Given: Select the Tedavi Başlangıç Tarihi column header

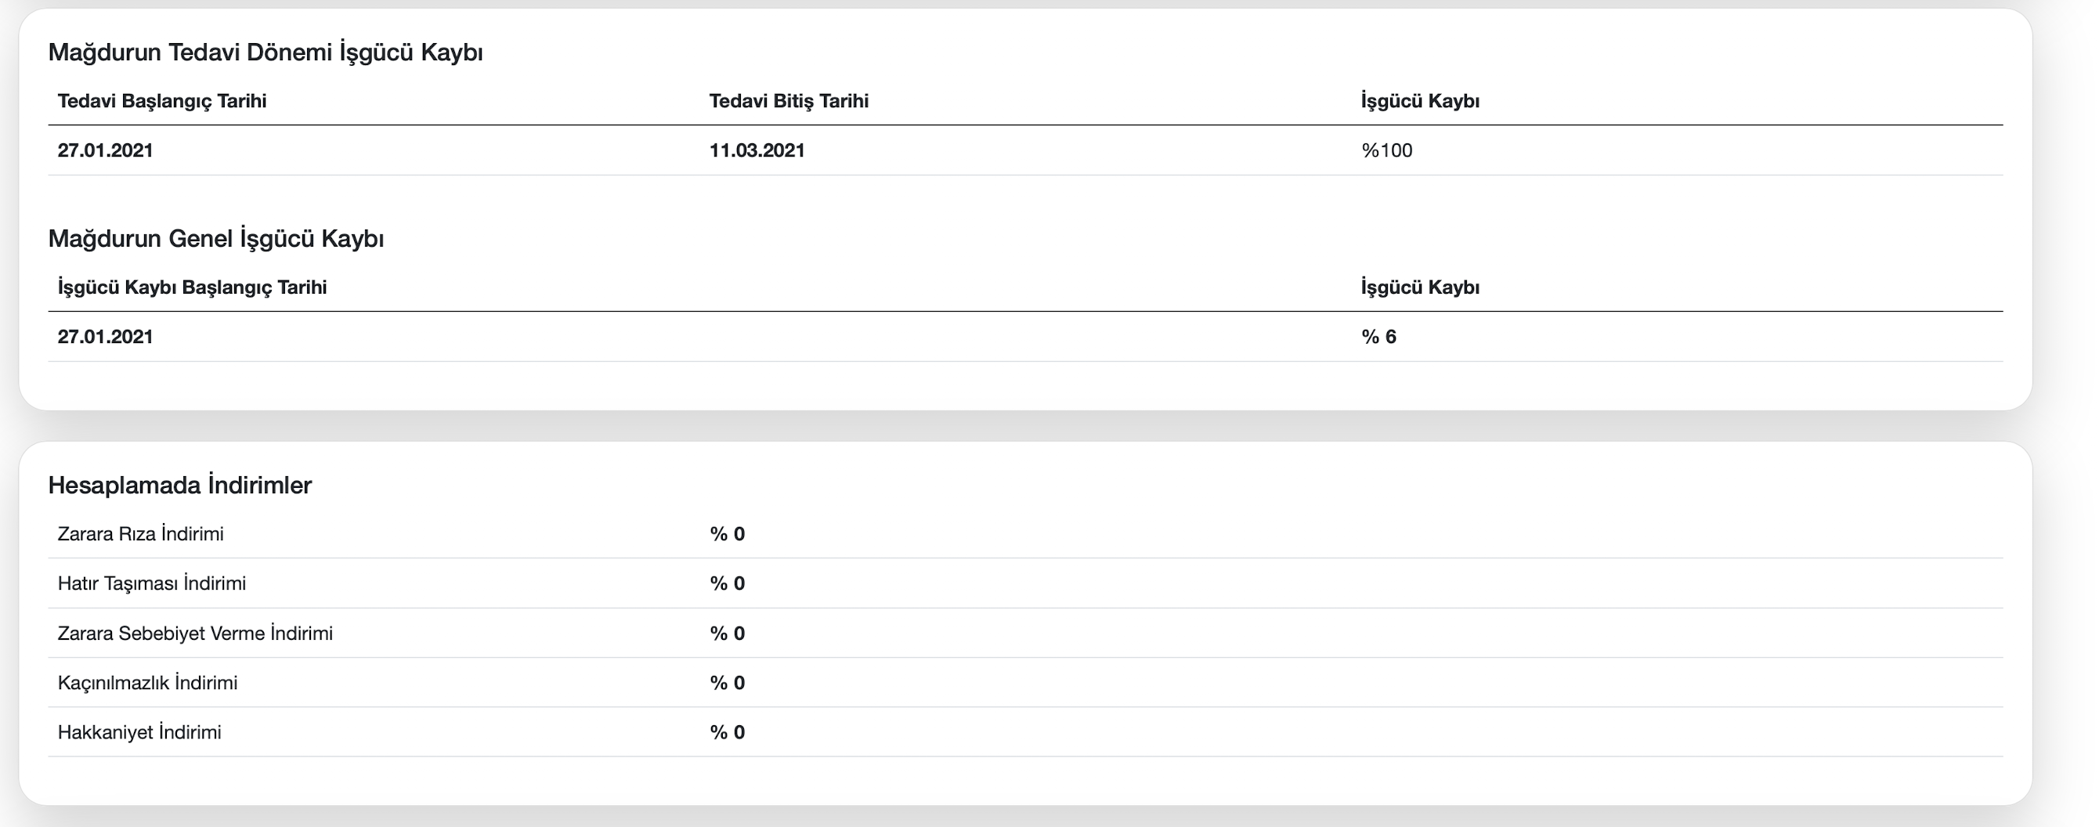Looking at the screenshot, I should [x=162, y=101].
